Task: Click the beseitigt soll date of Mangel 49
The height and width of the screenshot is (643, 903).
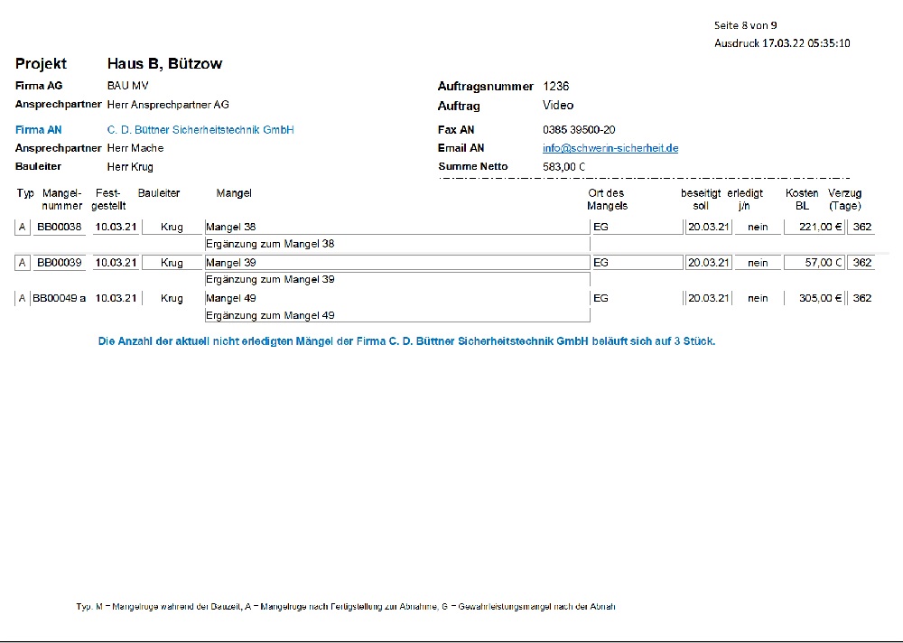Action: pyautogui.click(x=708, y=298)
